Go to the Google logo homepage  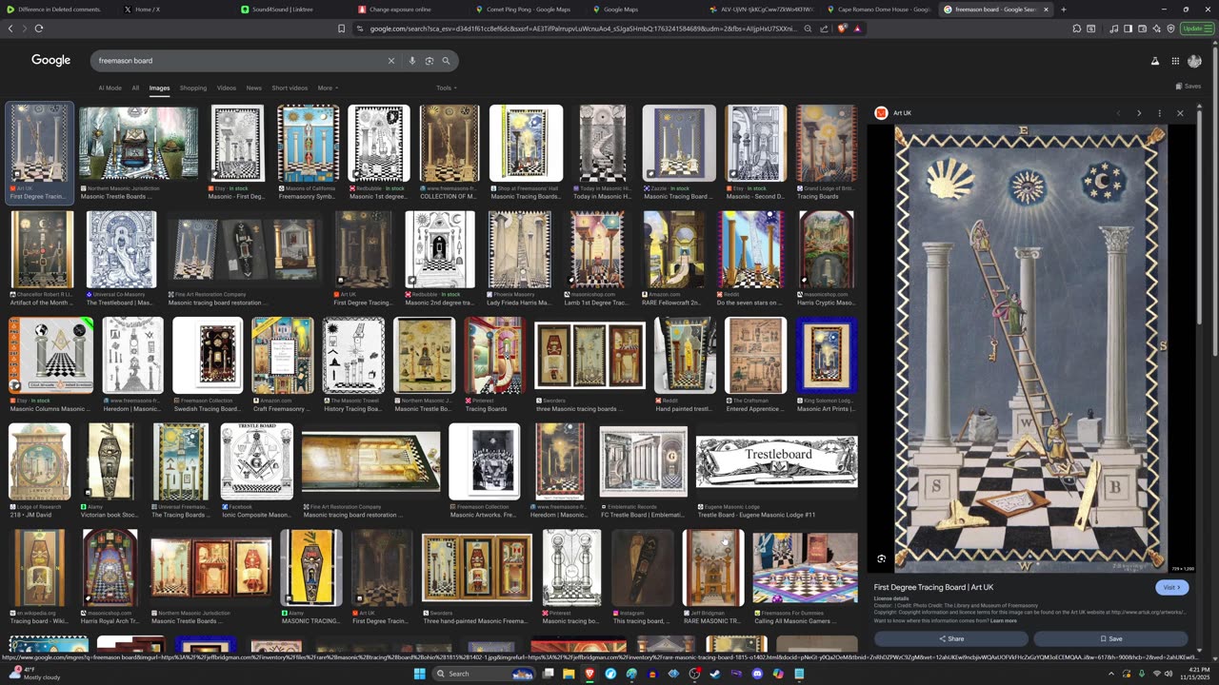(51, 60)
